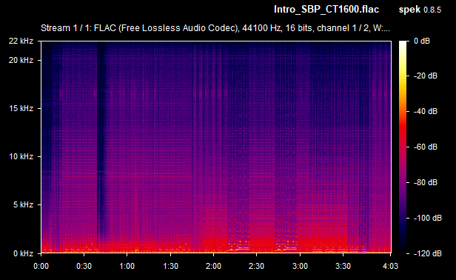Viewport: 456px width, 280px height.
Task: Click the spek 0.8.5 version label
Action: (x=420, y=10)
